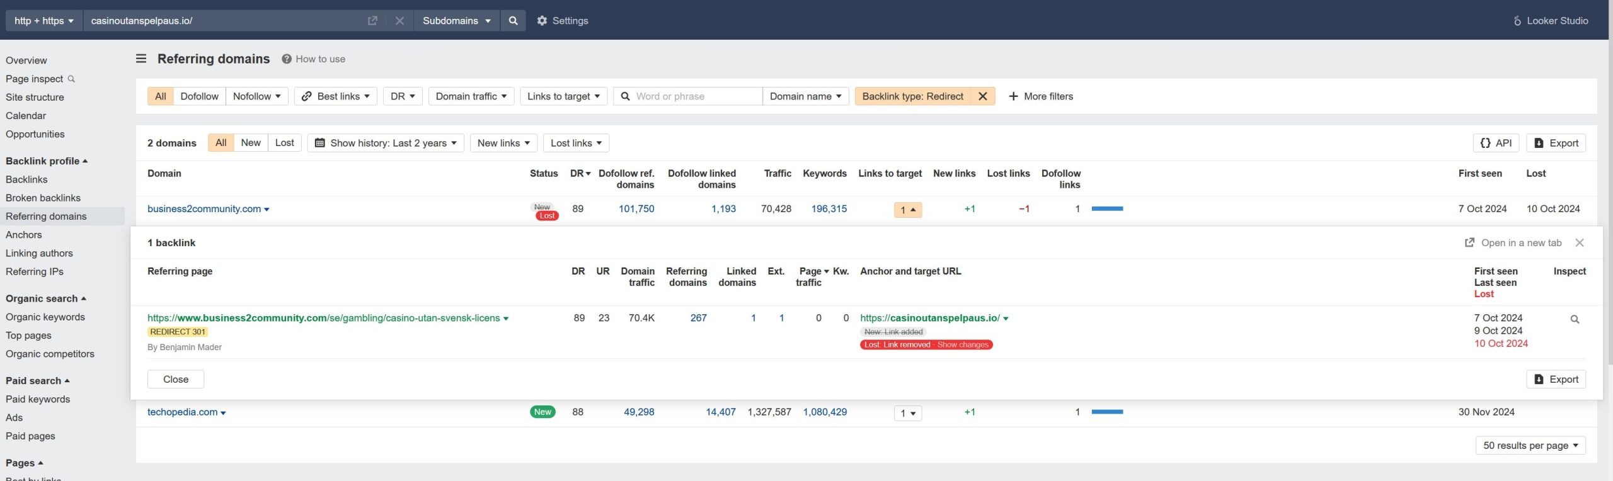Clear the casinoutanspelpaus.io URL field

pos(399,21)
